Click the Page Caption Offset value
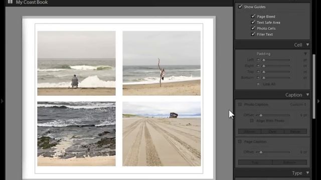The height and width of the screenshot is (180, 321). pyautogui.click(x=303, y=152)
